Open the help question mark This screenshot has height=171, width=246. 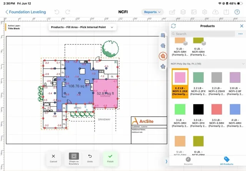coord(237,12)
